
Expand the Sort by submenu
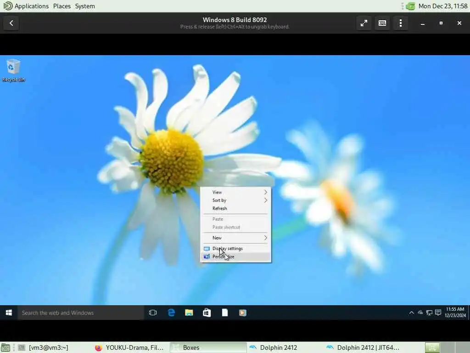click(x=235, y=200)
